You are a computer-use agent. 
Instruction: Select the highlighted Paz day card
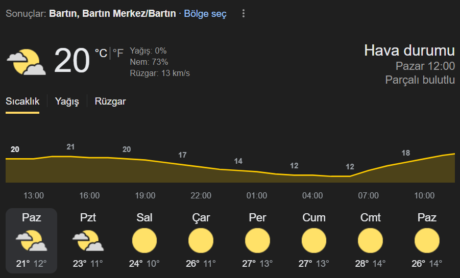pyautogui.click(x=31, y=241)
